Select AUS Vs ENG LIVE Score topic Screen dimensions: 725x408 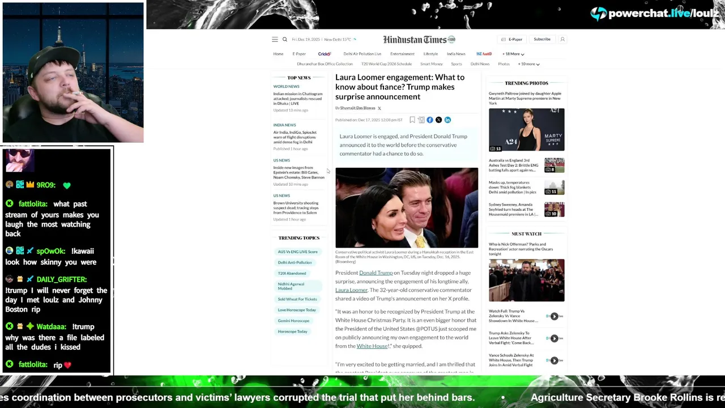coord(298,252)
